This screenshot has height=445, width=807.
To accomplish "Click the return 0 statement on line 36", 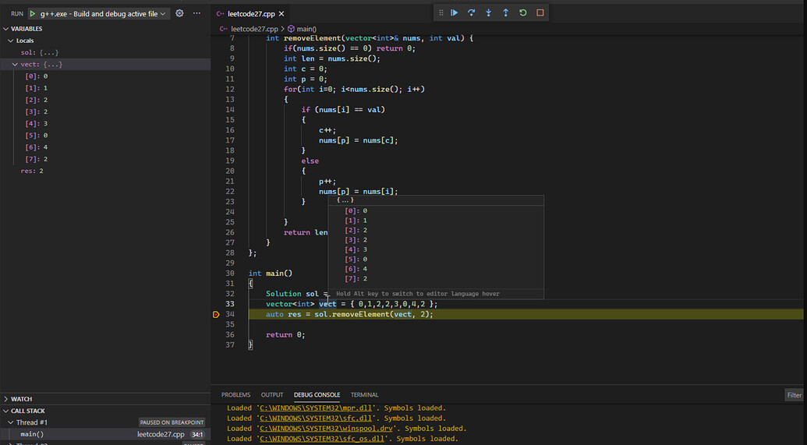I will click(285, 335).
